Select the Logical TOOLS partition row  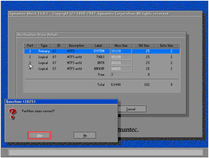pos(102,57)
